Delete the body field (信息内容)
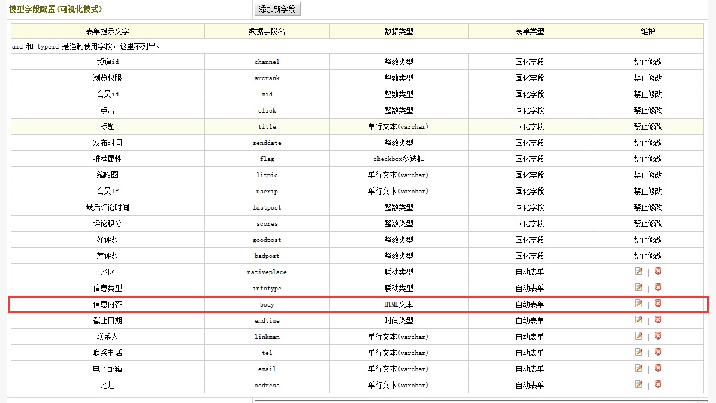Image resolution: width=716 pixels, height=403 pixels. (x=658, y=304)
